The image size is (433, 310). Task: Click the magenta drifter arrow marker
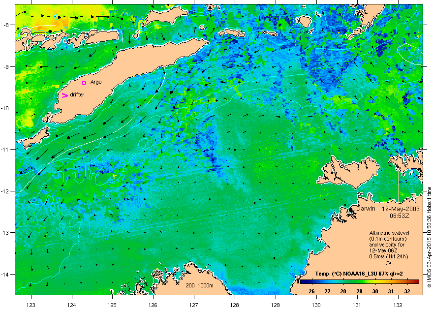point(64,95)
